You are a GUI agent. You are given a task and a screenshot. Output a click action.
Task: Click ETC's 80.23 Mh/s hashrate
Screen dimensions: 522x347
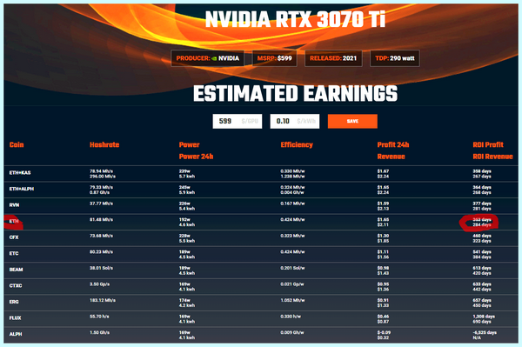[x=101, y=252]
